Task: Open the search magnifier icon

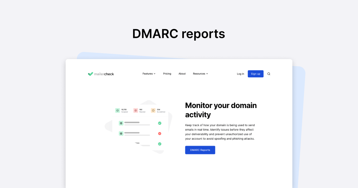Action: pos(269,74)
